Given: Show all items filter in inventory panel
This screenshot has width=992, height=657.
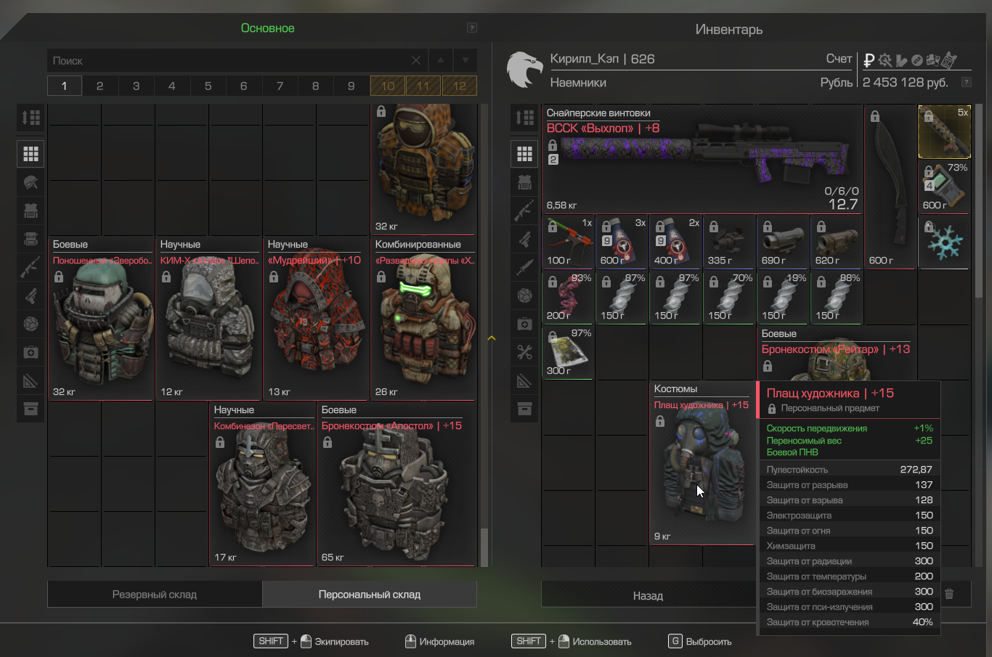Looking at the screenshot, I should tap(524, 154).
